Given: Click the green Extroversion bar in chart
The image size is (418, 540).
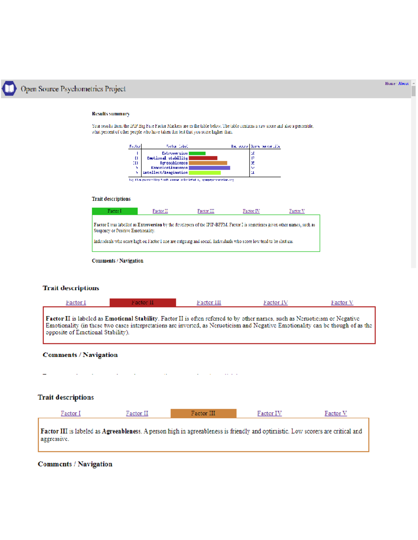Looking at the screenshot, I should click(x=197, y=153).
